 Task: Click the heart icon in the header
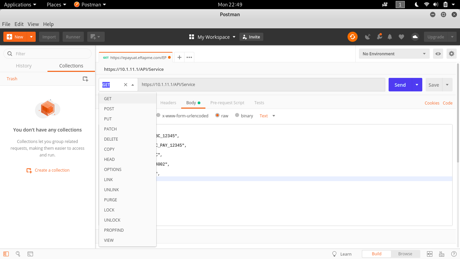point(401,37)
